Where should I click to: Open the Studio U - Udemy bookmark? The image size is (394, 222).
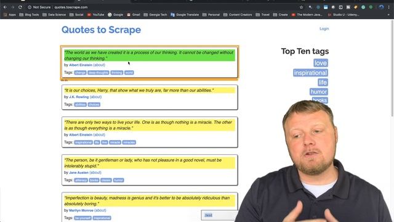point(344,15)
